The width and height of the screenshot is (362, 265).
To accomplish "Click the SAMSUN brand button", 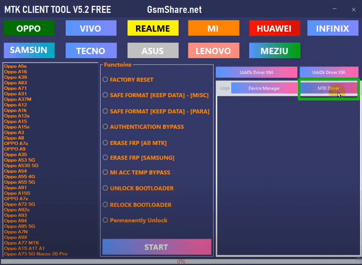I will coord(29,51).
